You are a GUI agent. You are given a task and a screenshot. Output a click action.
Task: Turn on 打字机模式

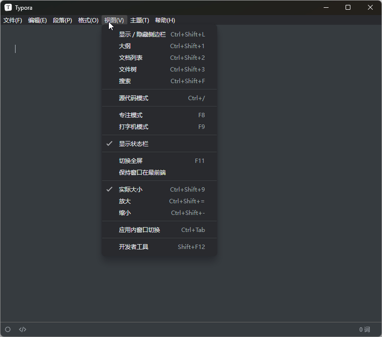coord(159,127)
